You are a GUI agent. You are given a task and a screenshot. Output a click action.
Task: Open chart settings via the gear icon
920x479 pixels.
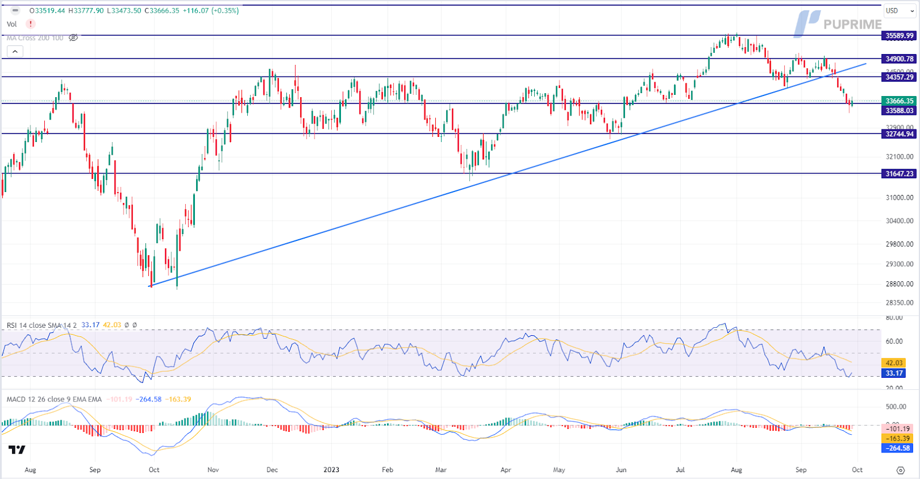click(900, 470)
